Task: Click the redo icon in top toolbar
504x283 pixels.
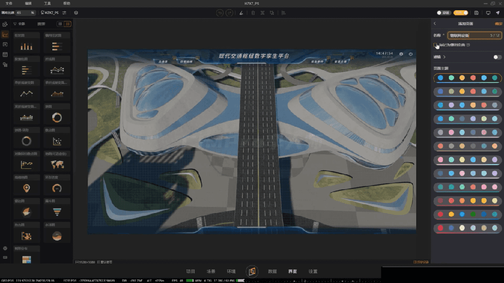Action: tap(229, 13)
